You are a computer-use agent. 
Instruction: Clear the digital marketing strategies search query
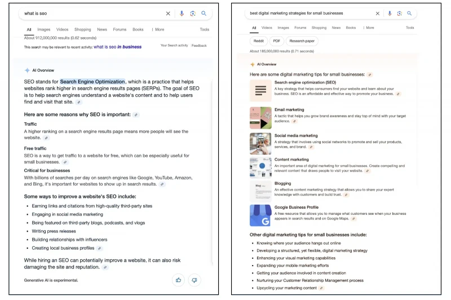[377, 14]
